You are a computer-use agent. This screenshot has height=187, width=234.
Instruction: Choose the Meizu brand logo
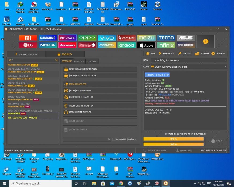click(x=146, y=38)
